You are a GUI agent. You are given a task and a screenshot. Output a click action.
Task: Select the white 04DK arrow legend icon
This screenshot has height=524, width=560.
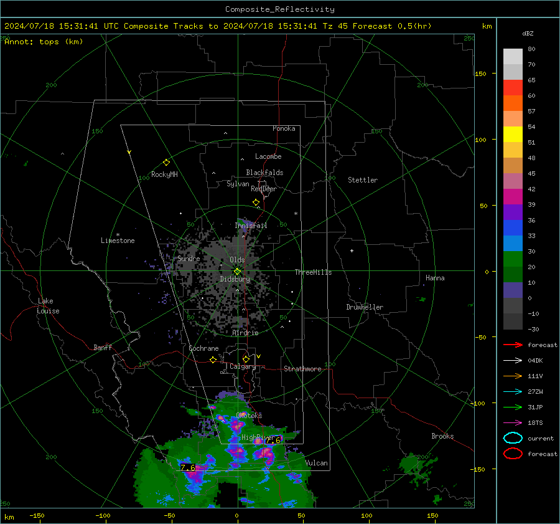513,360
